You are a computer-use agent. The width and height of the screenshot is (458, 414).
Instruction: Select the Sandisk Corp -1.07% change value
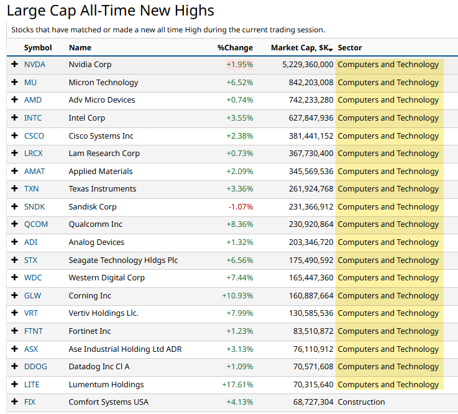(240, 206)
